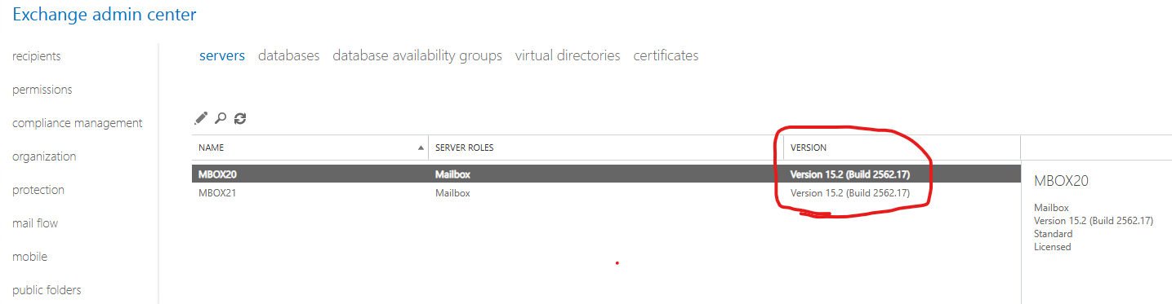
Task: Open compliance management section
Action: pos(78,123)
